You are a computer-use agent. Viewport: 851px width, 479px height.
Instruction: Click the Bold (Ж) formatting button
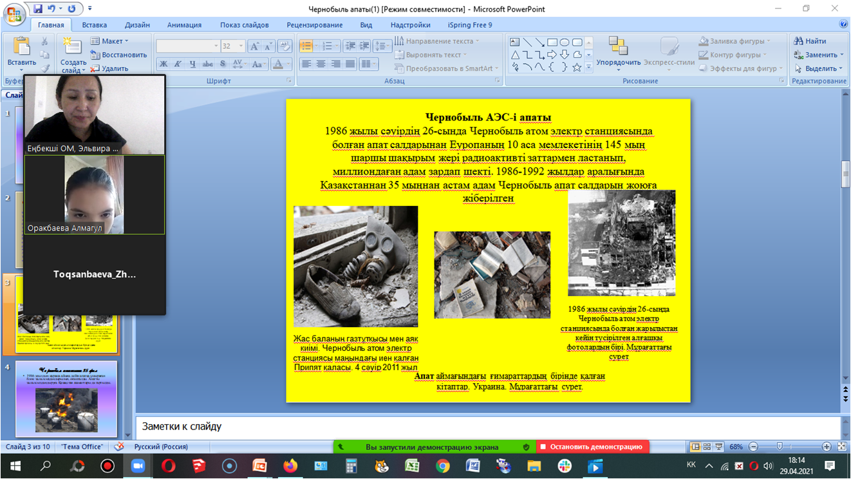pyautogui.click(x=164, y=64)
